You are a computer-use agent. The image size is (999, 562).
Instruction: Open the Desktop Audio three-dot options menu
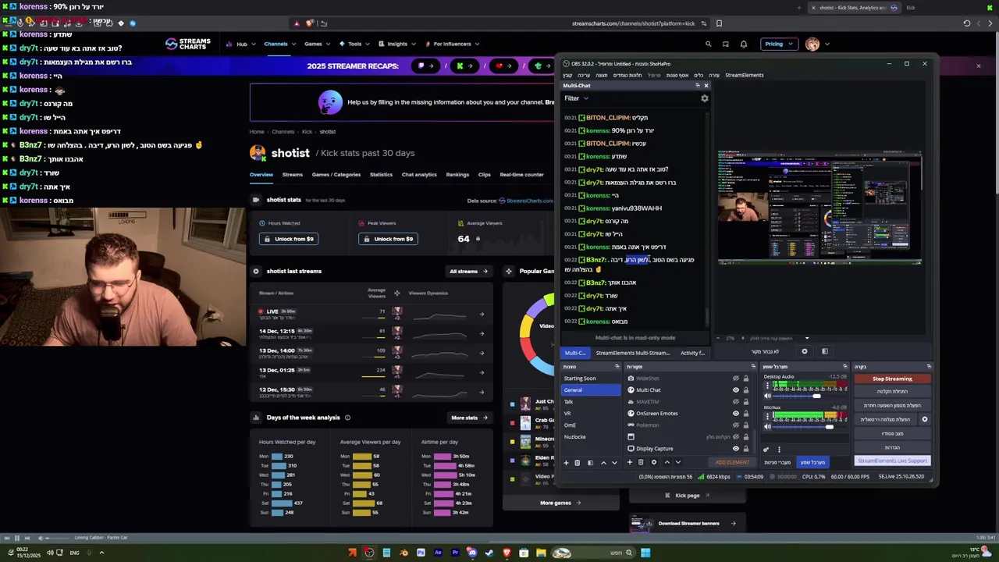pos(767,385)
